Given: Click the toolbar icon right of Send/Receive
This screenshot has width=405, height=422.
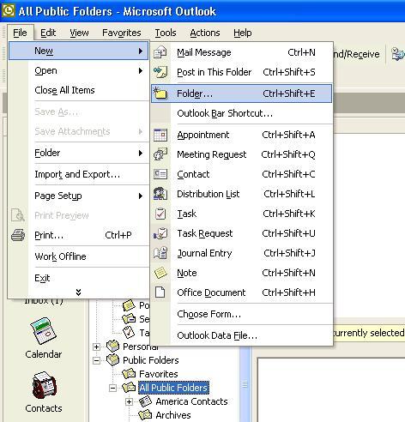Looking at the screenshot, I should coord(398,54).
